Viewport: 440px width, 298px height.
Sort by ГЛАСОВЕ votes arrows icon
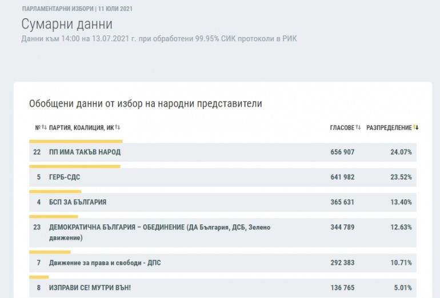(358, 127)
